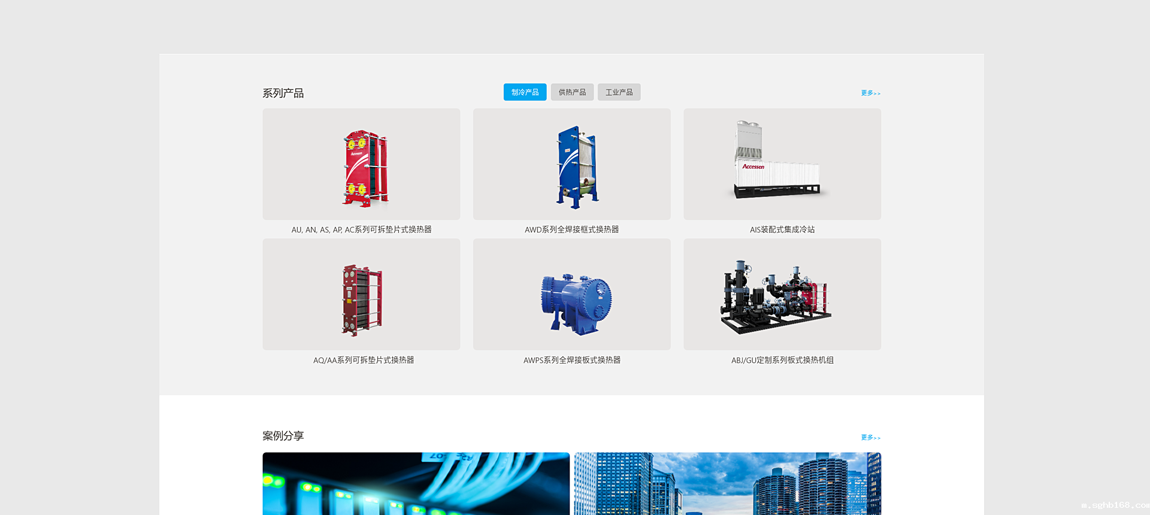Click the AIS装配式集成冷站 title
This screenshot has width=1150, height=515.
[782, 230]
